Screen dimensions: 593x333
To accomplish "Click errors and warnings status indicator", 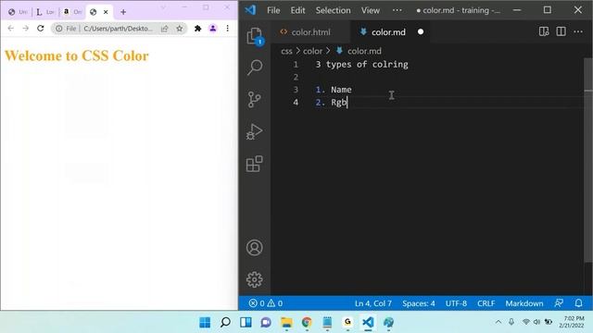I will [x=266, y=303].
